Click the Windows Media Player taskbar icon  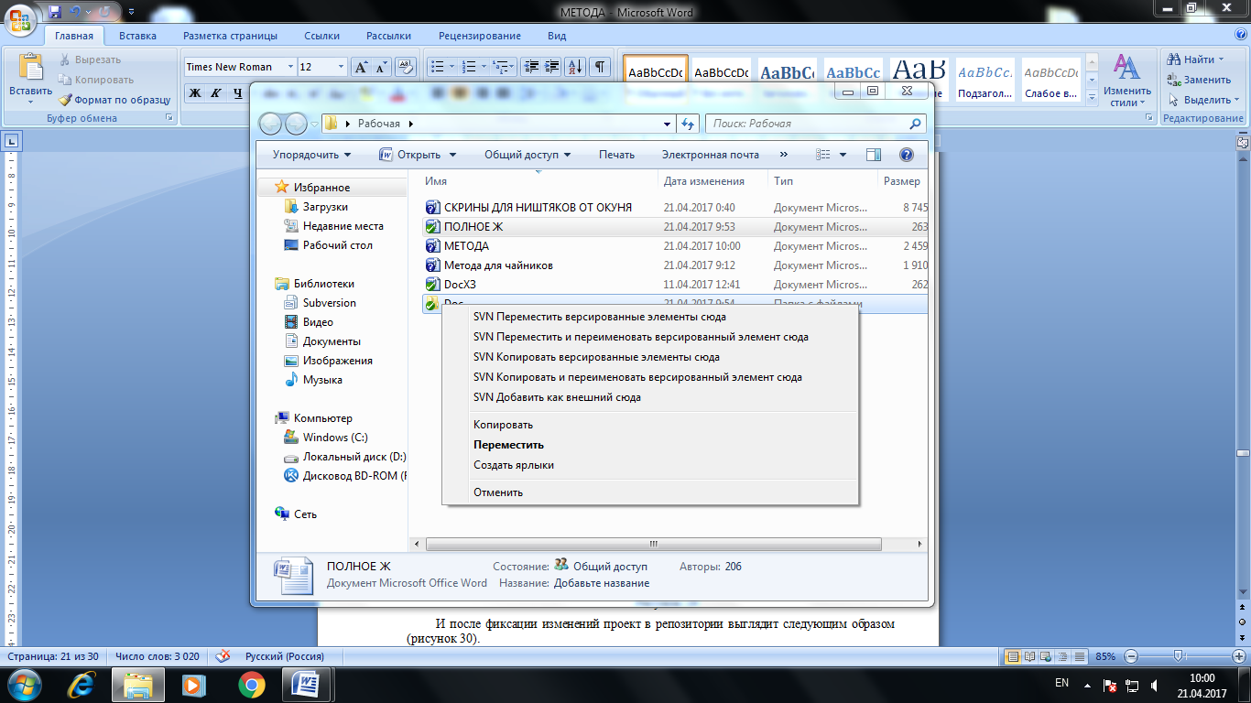tap(193, 685)
